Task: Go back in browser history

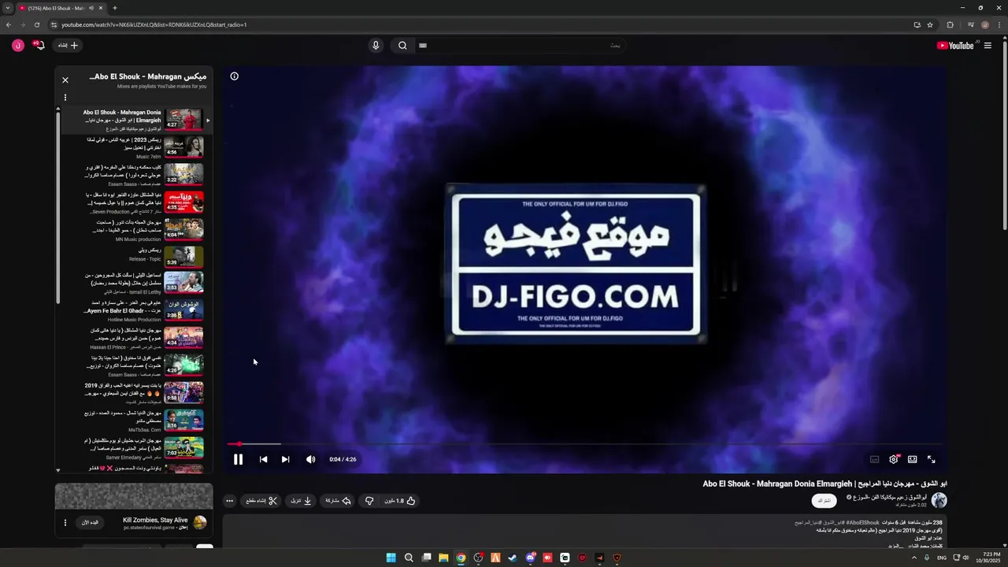Action: (9, 24)
